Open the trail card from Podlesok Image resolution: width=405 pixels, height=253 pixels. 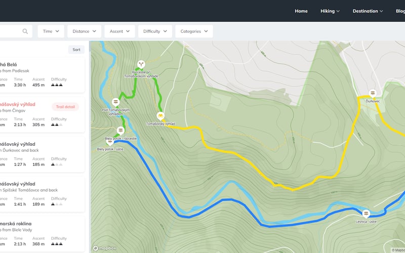coord(42,75)
